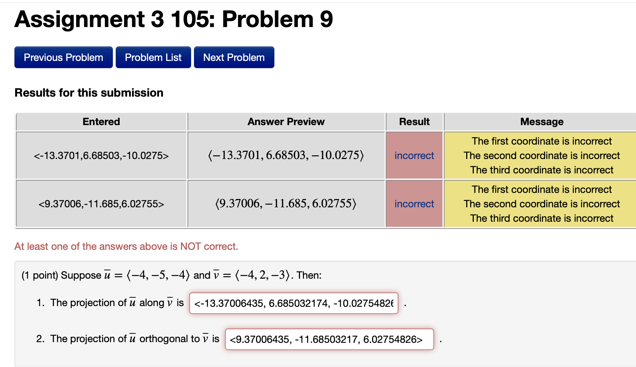Screen dimensions: 636x367
Task: Select entered text <9.37006,-11.685,6.02755>
Action: tap(101, 204)
